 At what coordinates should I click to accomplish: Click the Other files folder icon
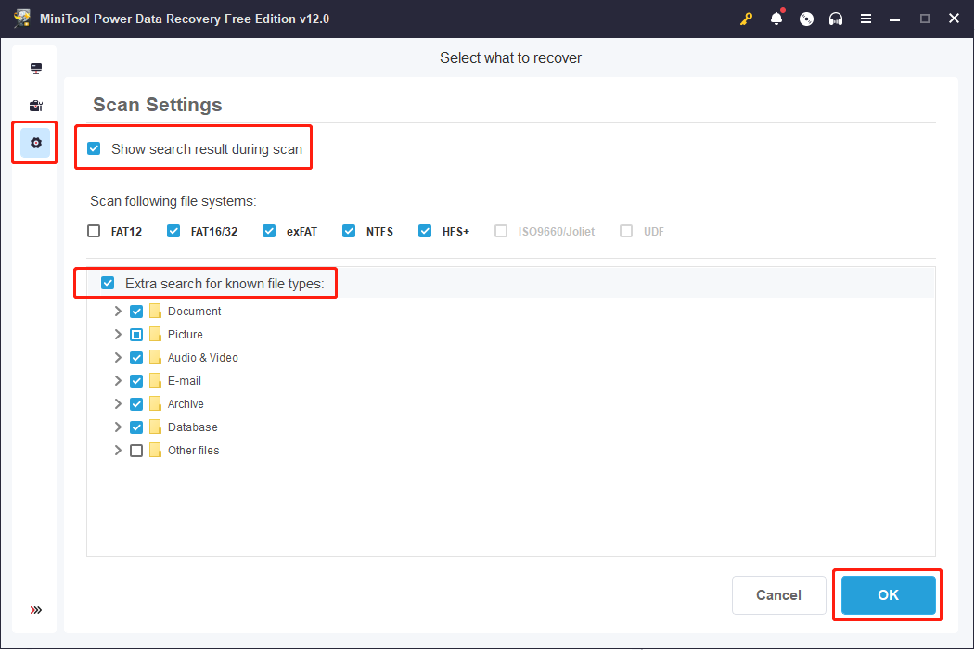tap(156, 451)
